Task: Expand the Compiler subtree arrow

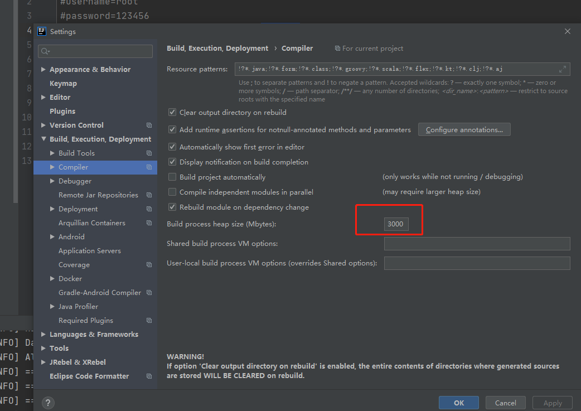Action: pyautogui.click(x=52, y=167)
